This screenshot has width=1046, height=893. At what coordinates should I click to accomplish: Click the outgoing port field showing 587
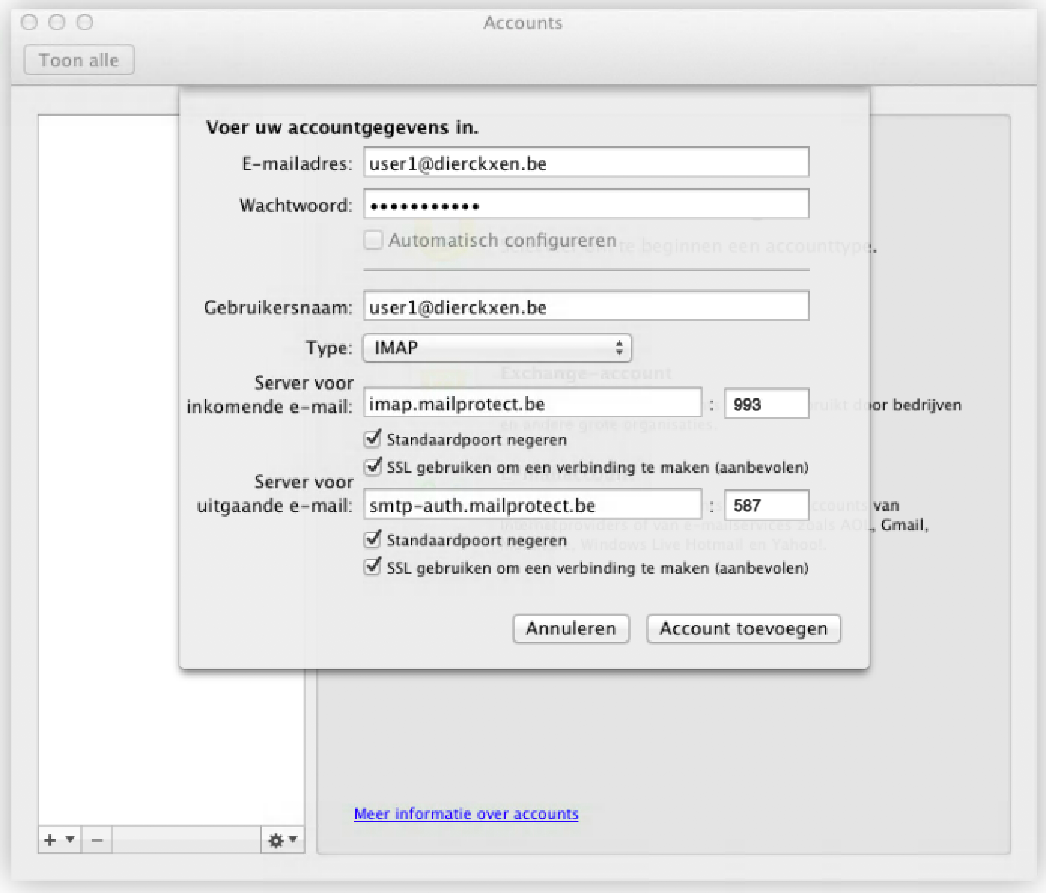(766, 505)
